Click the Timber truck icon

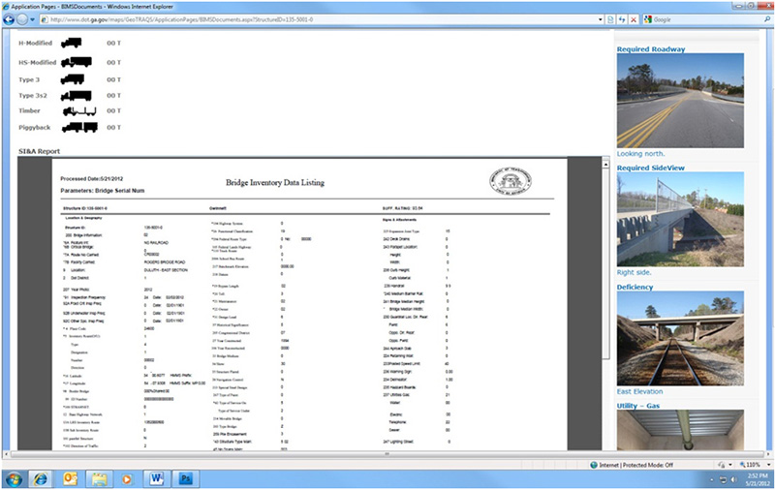(x=79, y=111)
